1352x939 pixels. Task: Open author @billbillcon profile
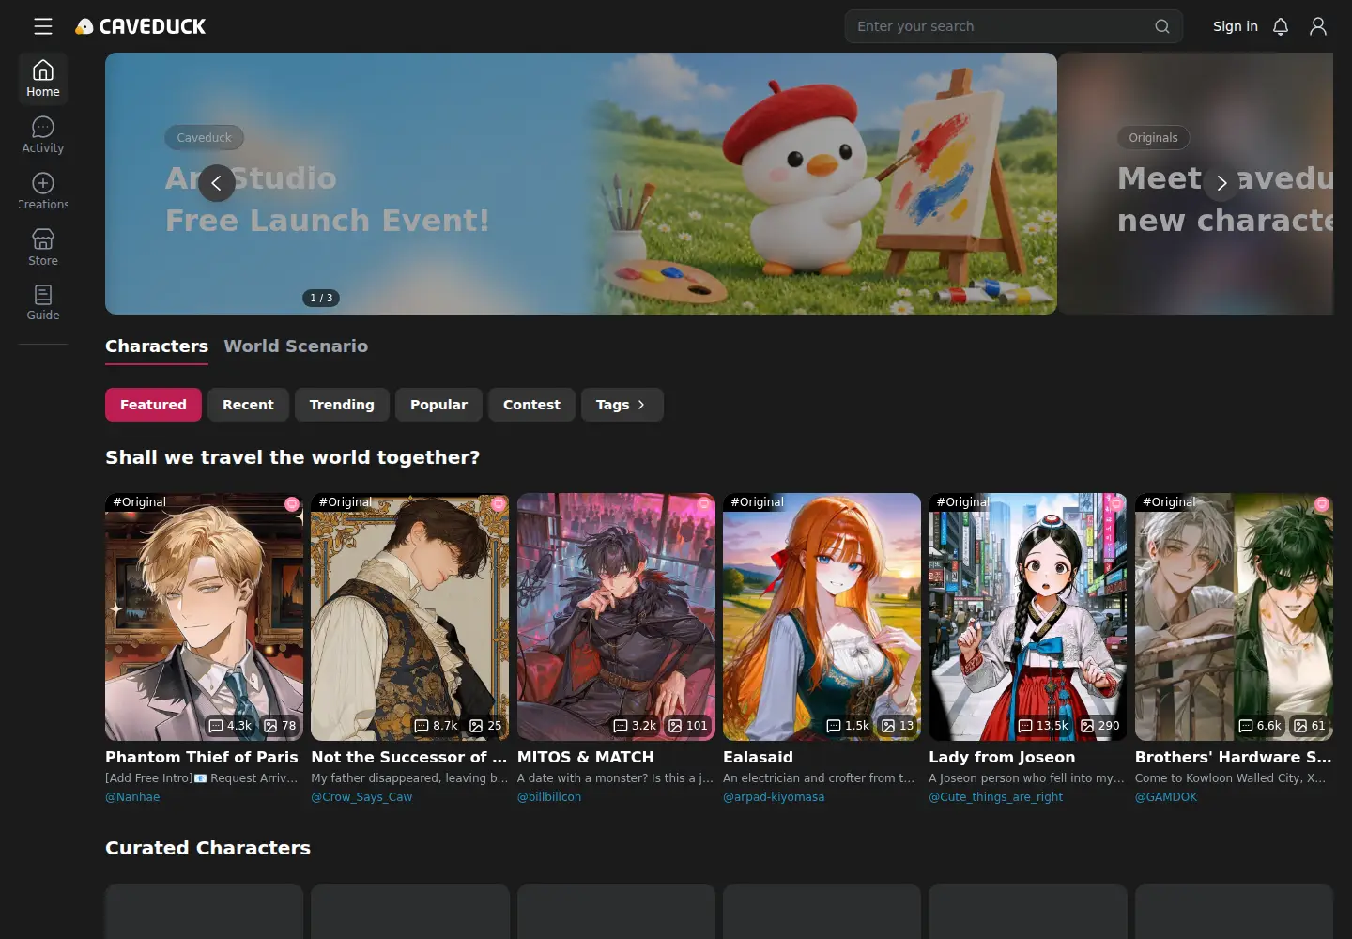coord(549,797)
